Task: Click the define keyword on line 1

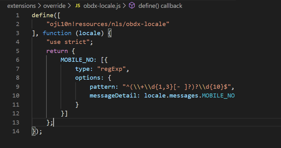Action: coord(43,15)
